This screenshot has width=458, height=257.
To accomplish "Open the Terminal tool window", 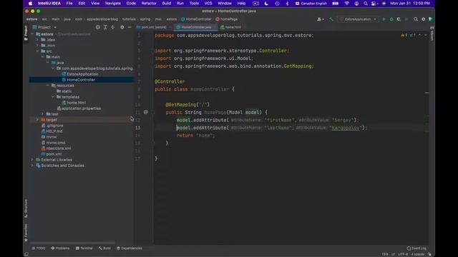I will tap(84, 248).
